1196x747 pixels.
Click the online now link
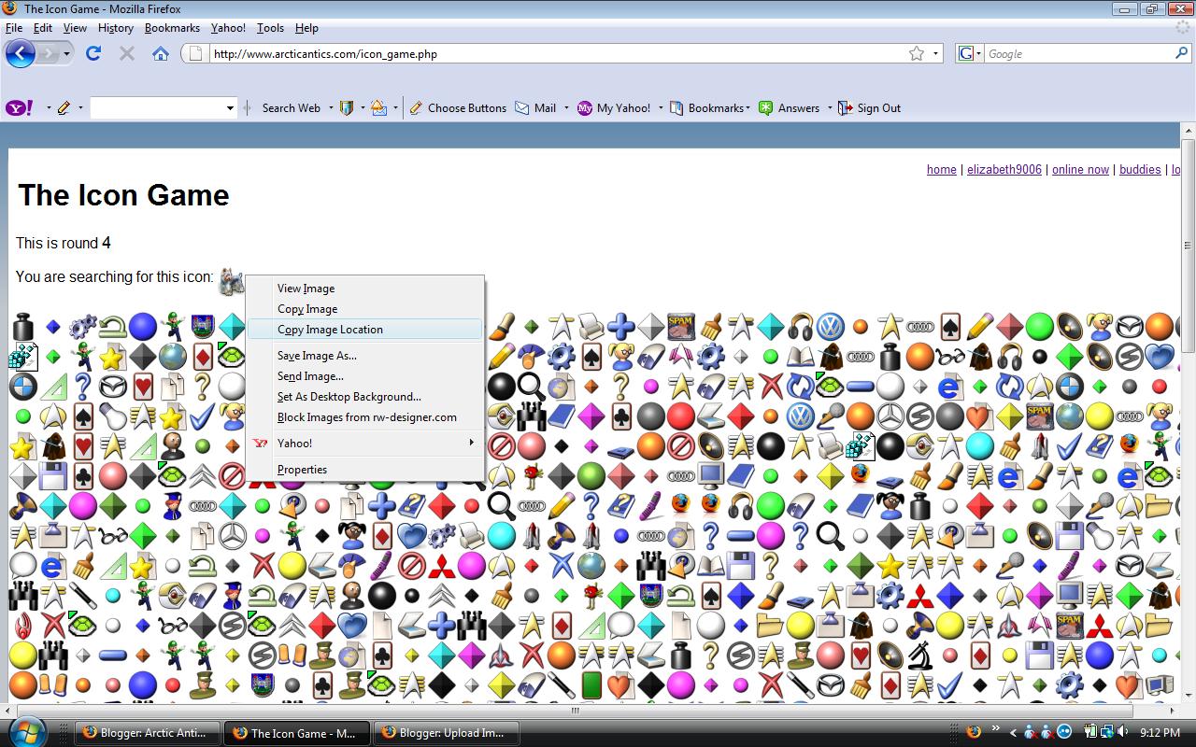[x=1080, y=169]
